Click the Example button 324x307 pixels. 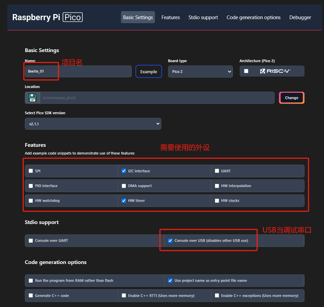coord(149,72)
